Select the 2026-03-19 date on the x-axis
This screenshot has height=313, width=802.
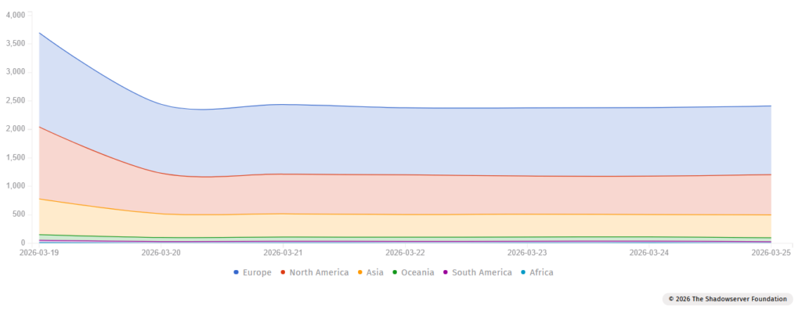click(x=39, y=253)
